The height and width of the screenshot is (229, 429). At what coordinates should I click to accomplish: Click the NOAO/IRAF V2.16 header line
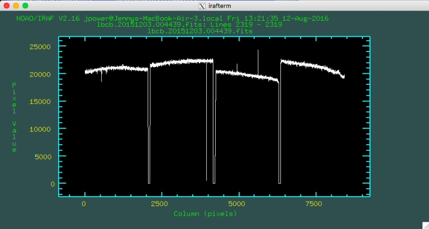pos(173,18)
